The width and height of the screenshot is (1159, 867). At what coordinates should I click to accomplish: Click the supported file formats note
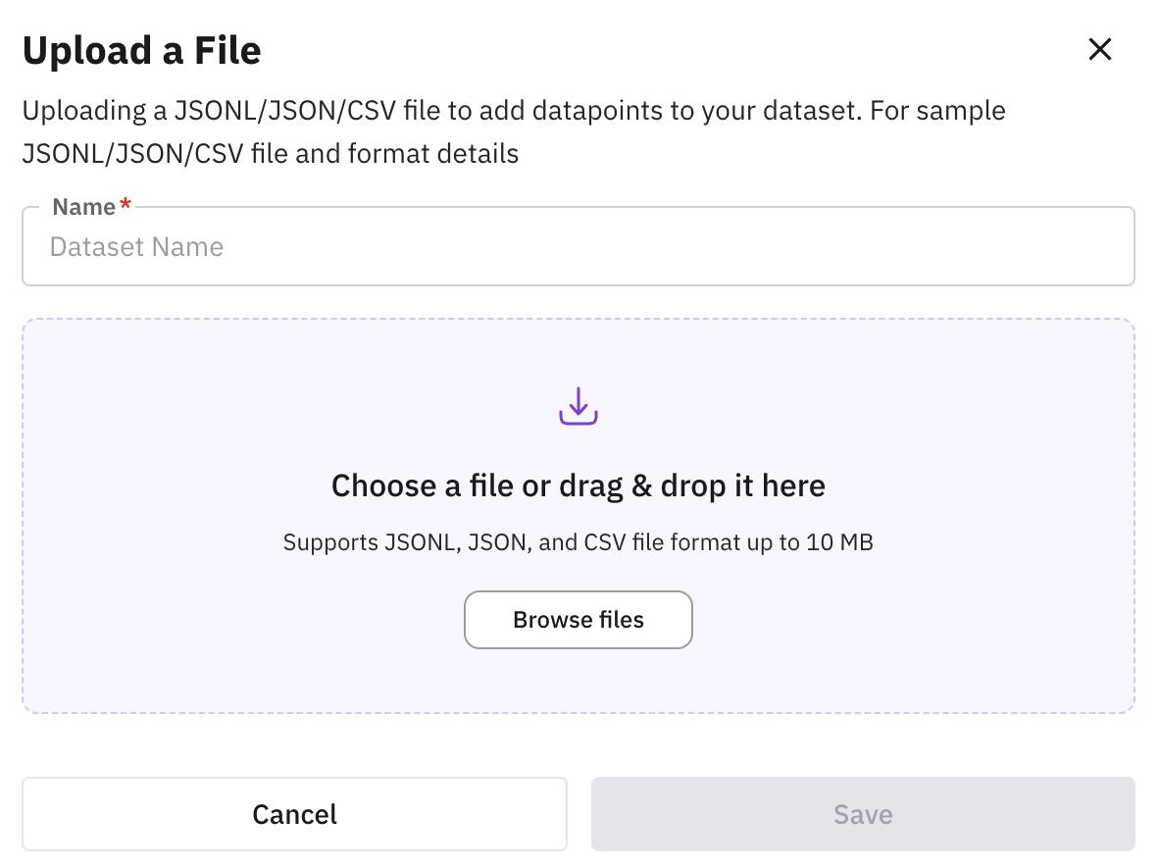[579, 542]
